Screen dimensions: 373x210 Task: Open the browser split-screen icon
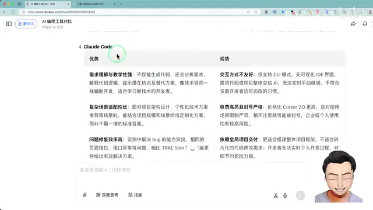(344, 12)
